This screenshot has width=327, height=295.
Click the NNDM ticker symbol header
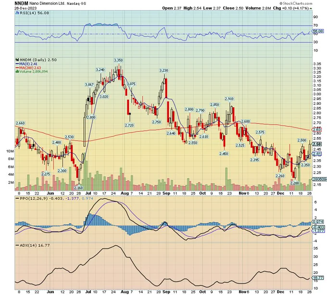(22, 3)
